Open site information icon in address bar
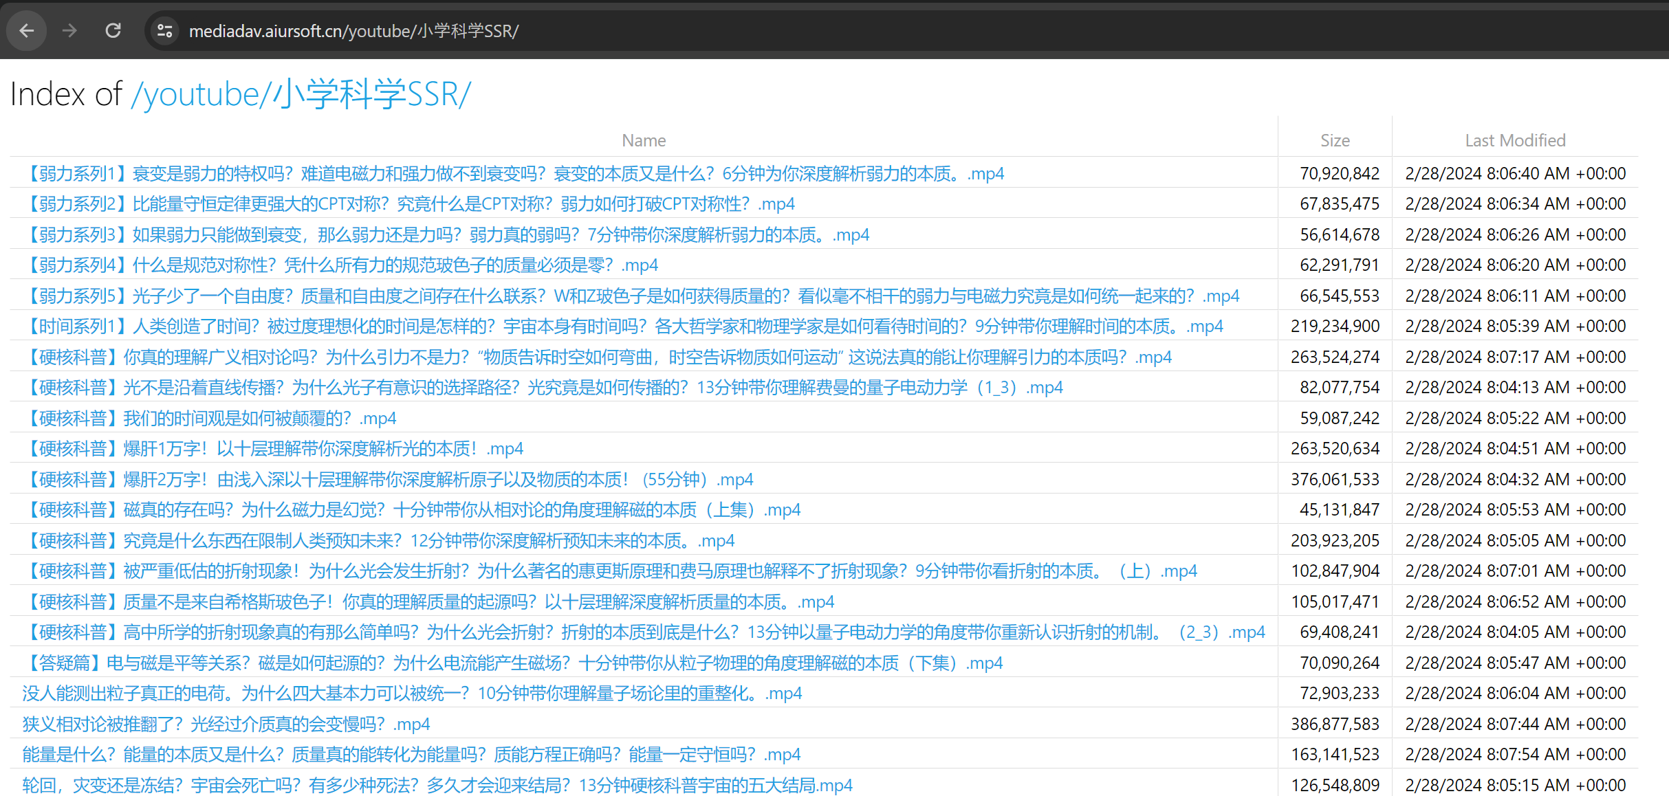This screenshot has height=796, width=1669. click(164, 31)
